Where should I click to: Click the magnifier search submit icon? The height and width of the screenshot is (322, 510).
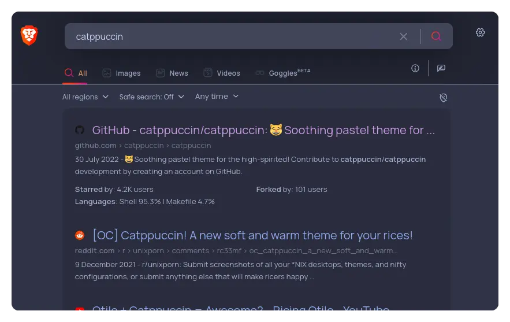coord(436,36)
